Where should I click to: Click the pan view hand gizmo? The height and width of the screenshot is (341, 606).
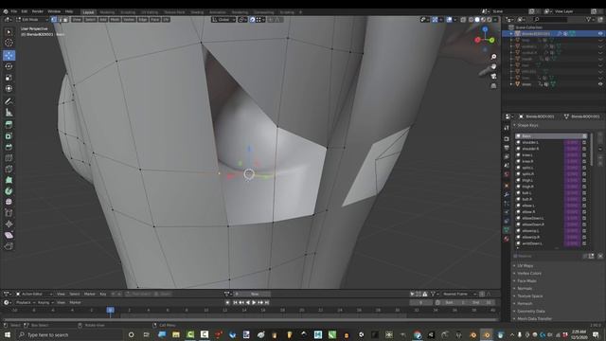click(x=493, y=66)
